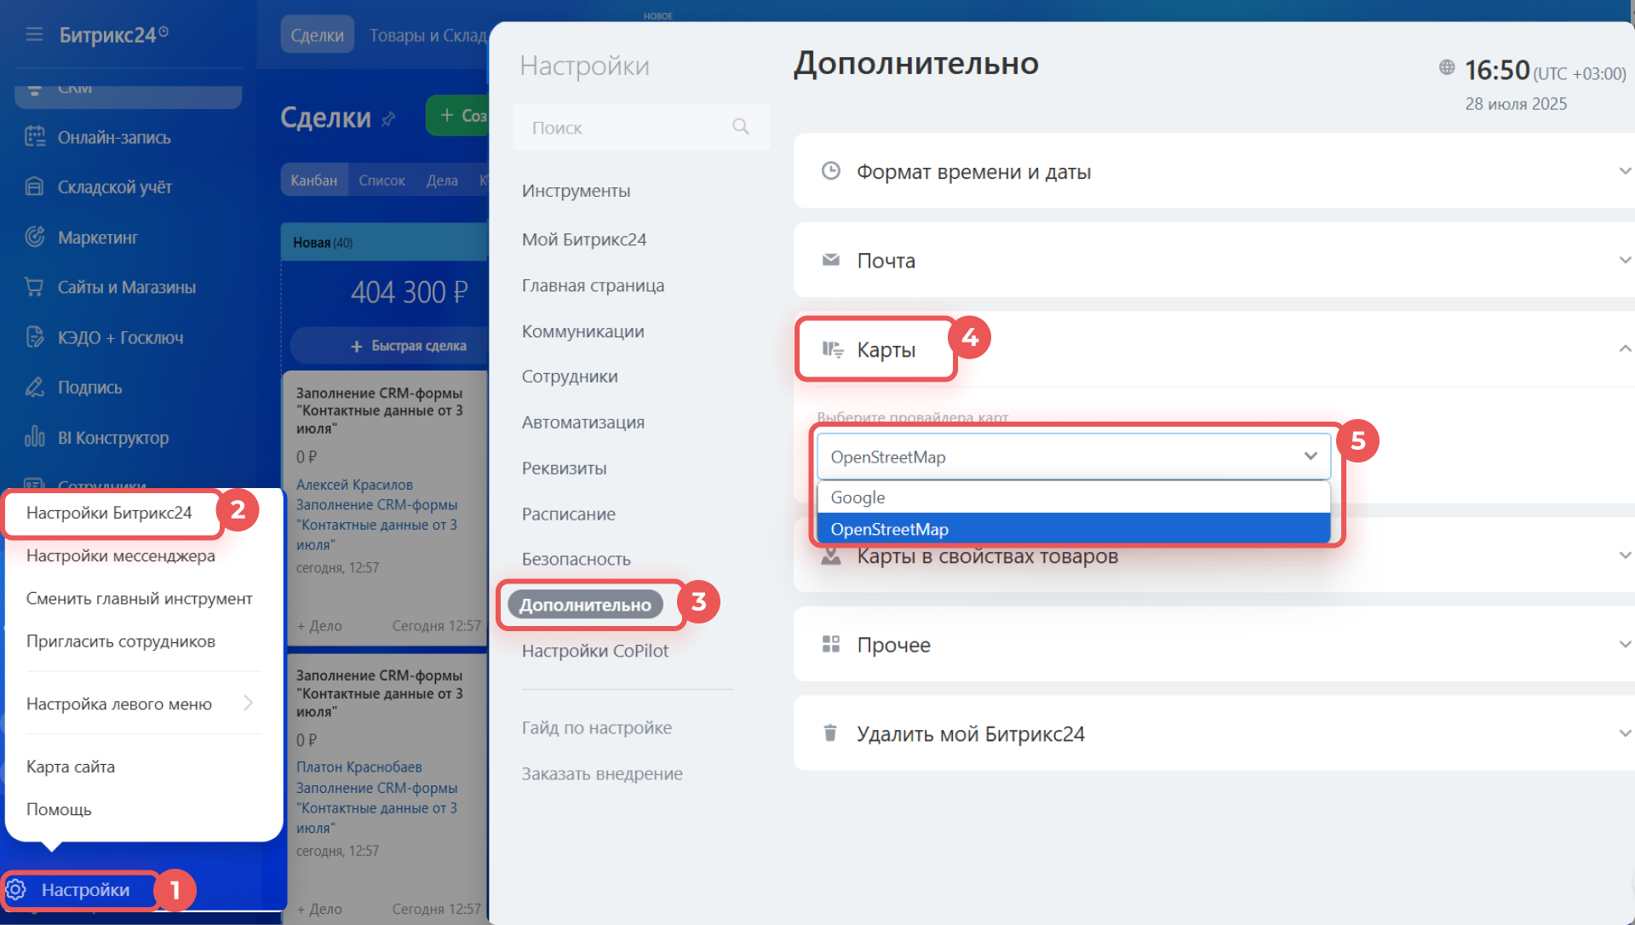Click Заказать внедрение link
Image resolution: width=1635 pixels, height=925 pixels.
point(602,774)
